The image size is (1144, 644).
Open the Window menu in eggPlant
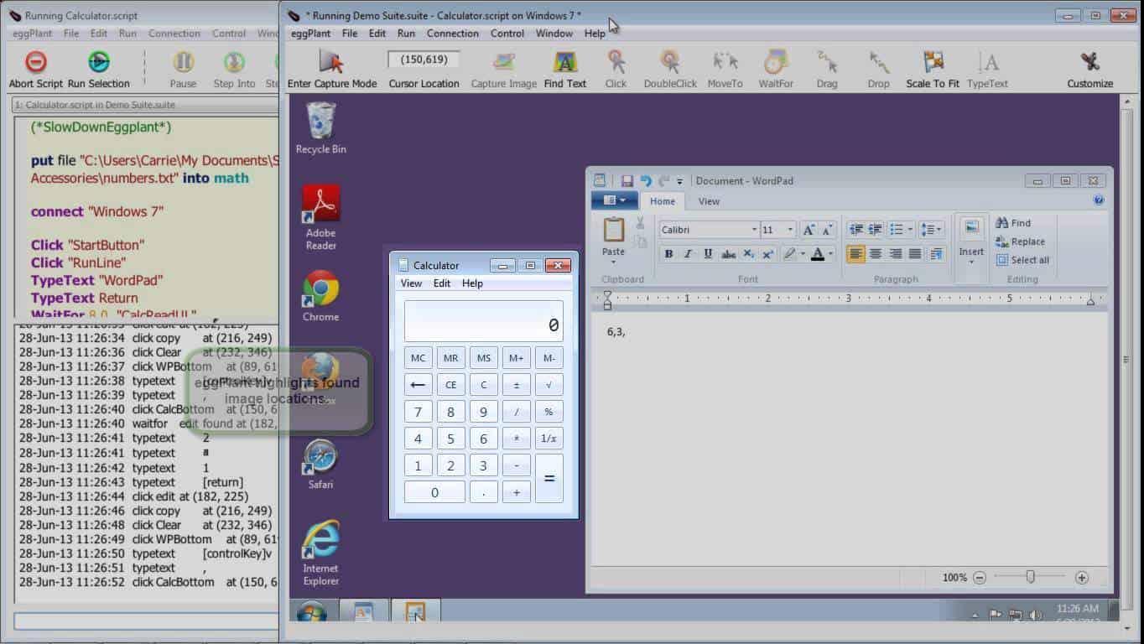(554, 34)
